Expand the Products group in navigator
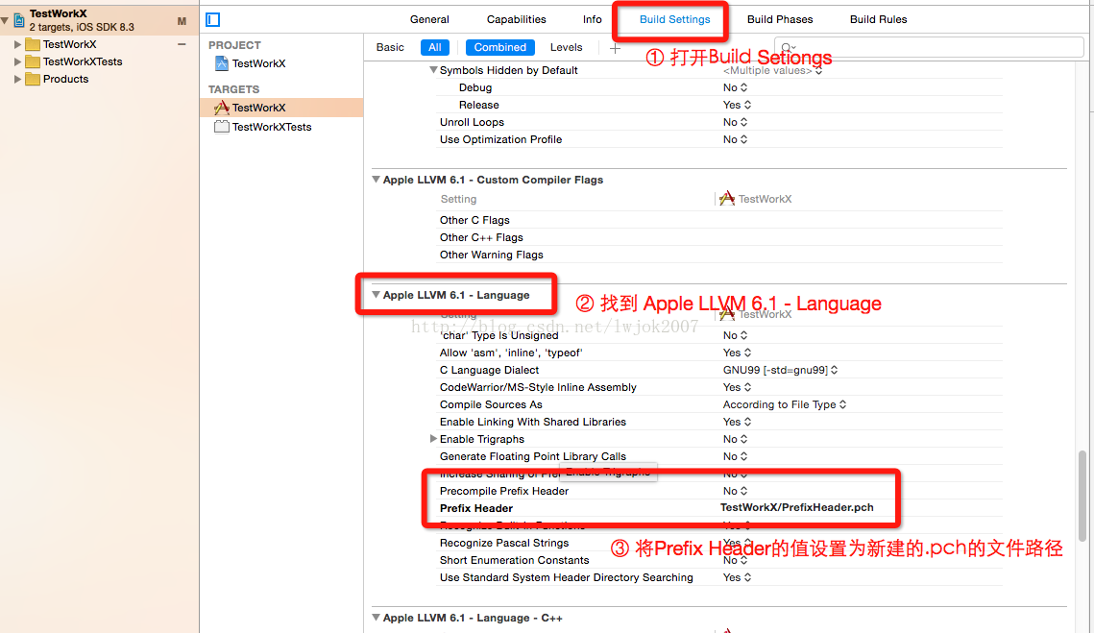Image resolution: width=1094 pixels, height=633 pixels. point(17,79)
